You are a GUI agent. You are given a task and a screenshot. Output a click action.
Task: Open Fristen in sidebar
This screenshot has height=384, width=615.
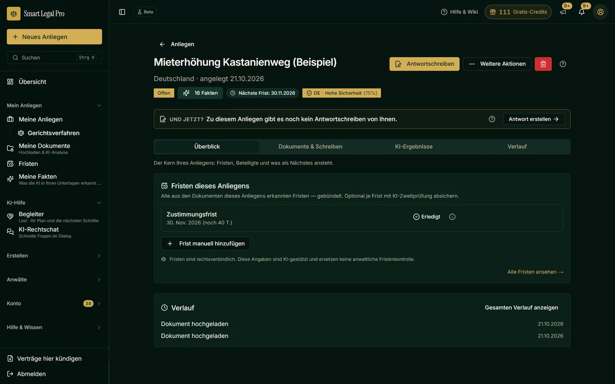[54, 164]
